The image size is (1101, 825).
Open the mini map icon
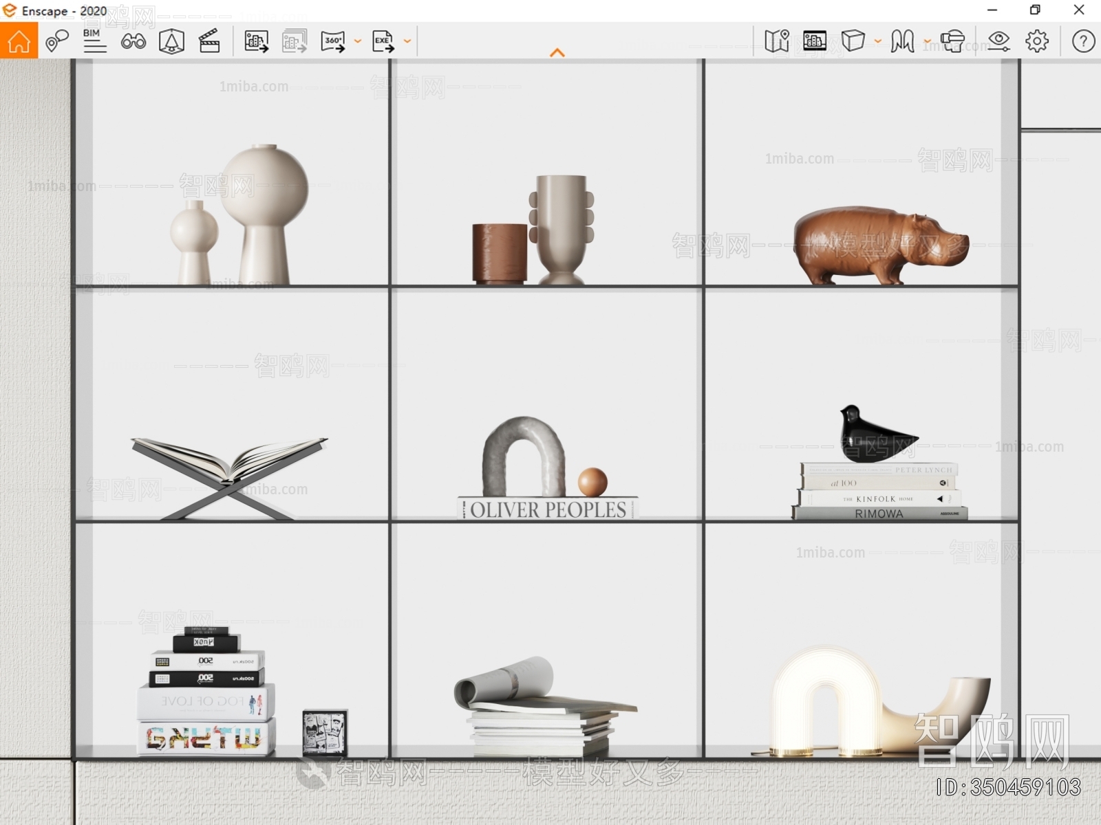(x=777, y=41)
